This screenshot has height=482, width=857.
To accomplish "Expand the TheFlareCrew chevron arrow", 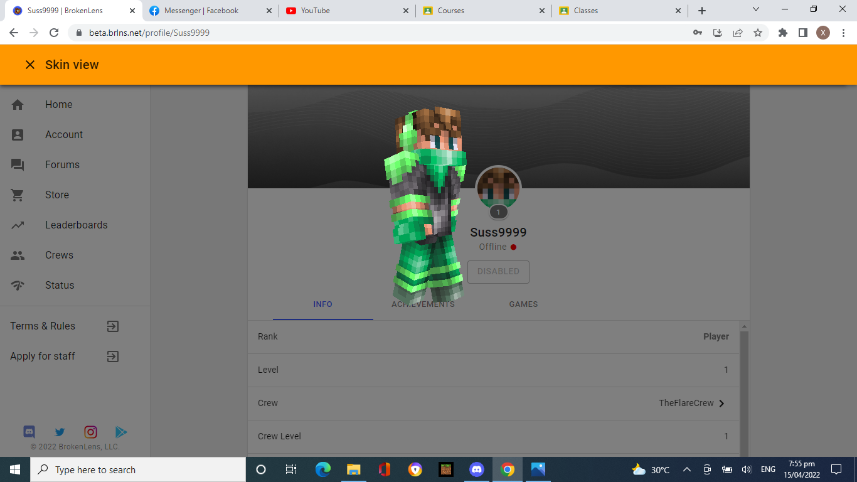I will click(721, 404).
